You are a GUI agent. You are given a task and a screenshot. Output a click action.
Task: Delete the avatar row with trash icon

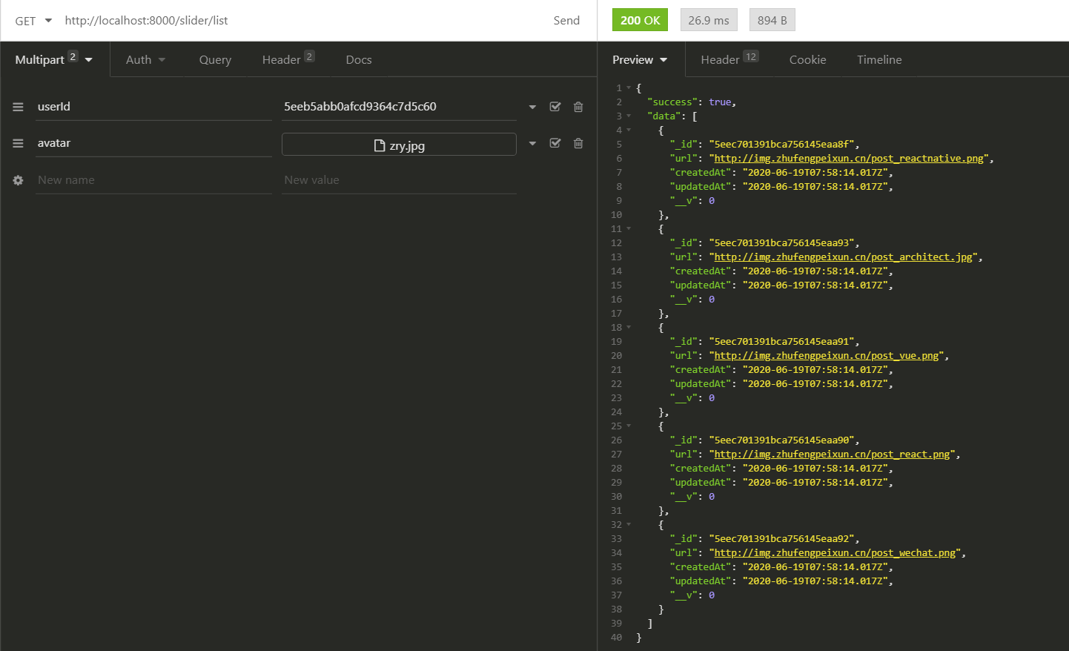(x=578, y=143)
